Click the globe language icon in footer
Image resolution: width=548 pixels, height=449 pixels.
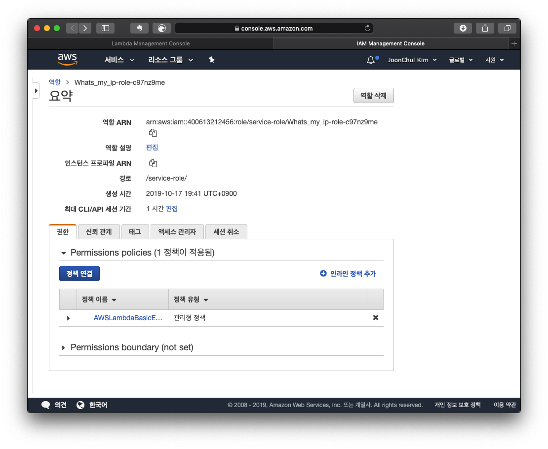pos(80,405)
